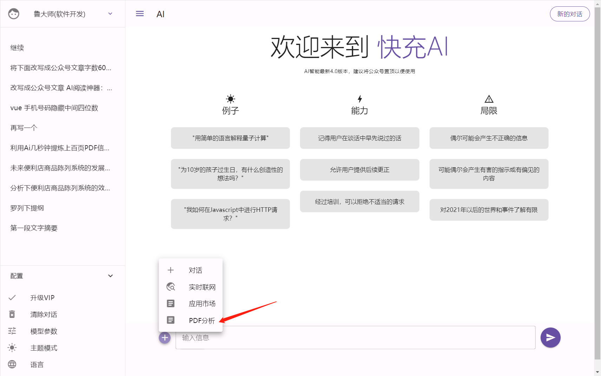
Task: Click 记得用户在谈话中早先说过的话 card
Action: (360, 138)
